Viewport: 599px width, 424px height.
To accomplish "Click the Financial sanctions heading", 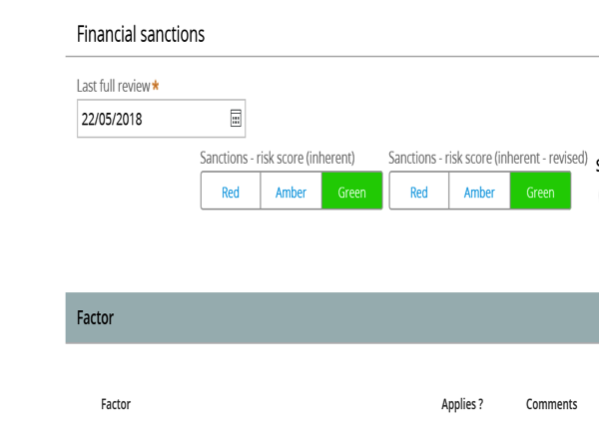I will pyautogui.click(x=141, y=34).
